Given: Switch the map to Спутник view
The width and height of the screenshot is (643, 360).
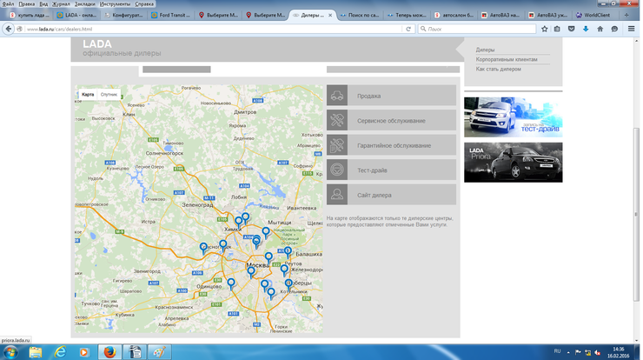Looking at the screenshot, I should tap(109, 95).
